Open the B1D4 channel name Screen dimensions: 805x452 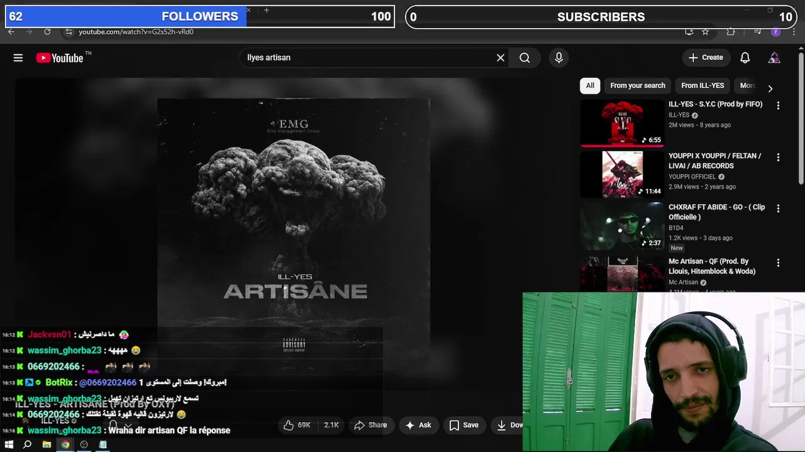[x=675, y=228]
